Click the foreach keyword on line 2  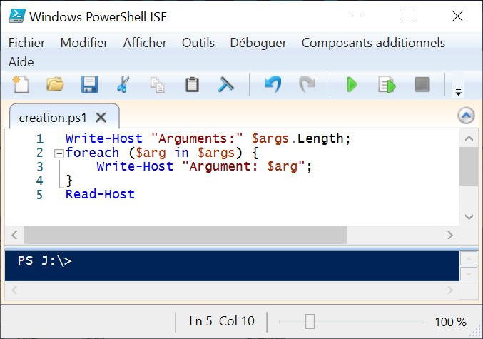point(92,153)
